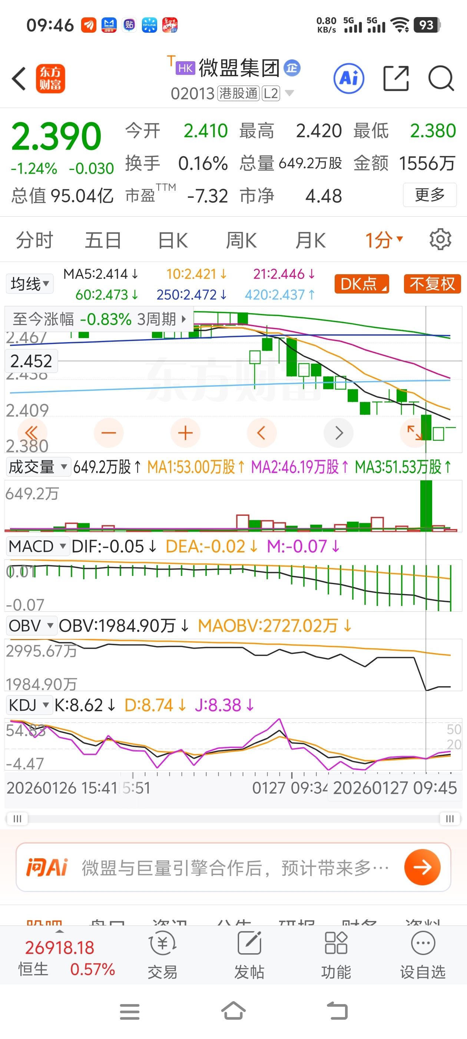Expand chart to fullscreen icon
The height and width of the screenshot is (1039, 467).
point(414,433)
